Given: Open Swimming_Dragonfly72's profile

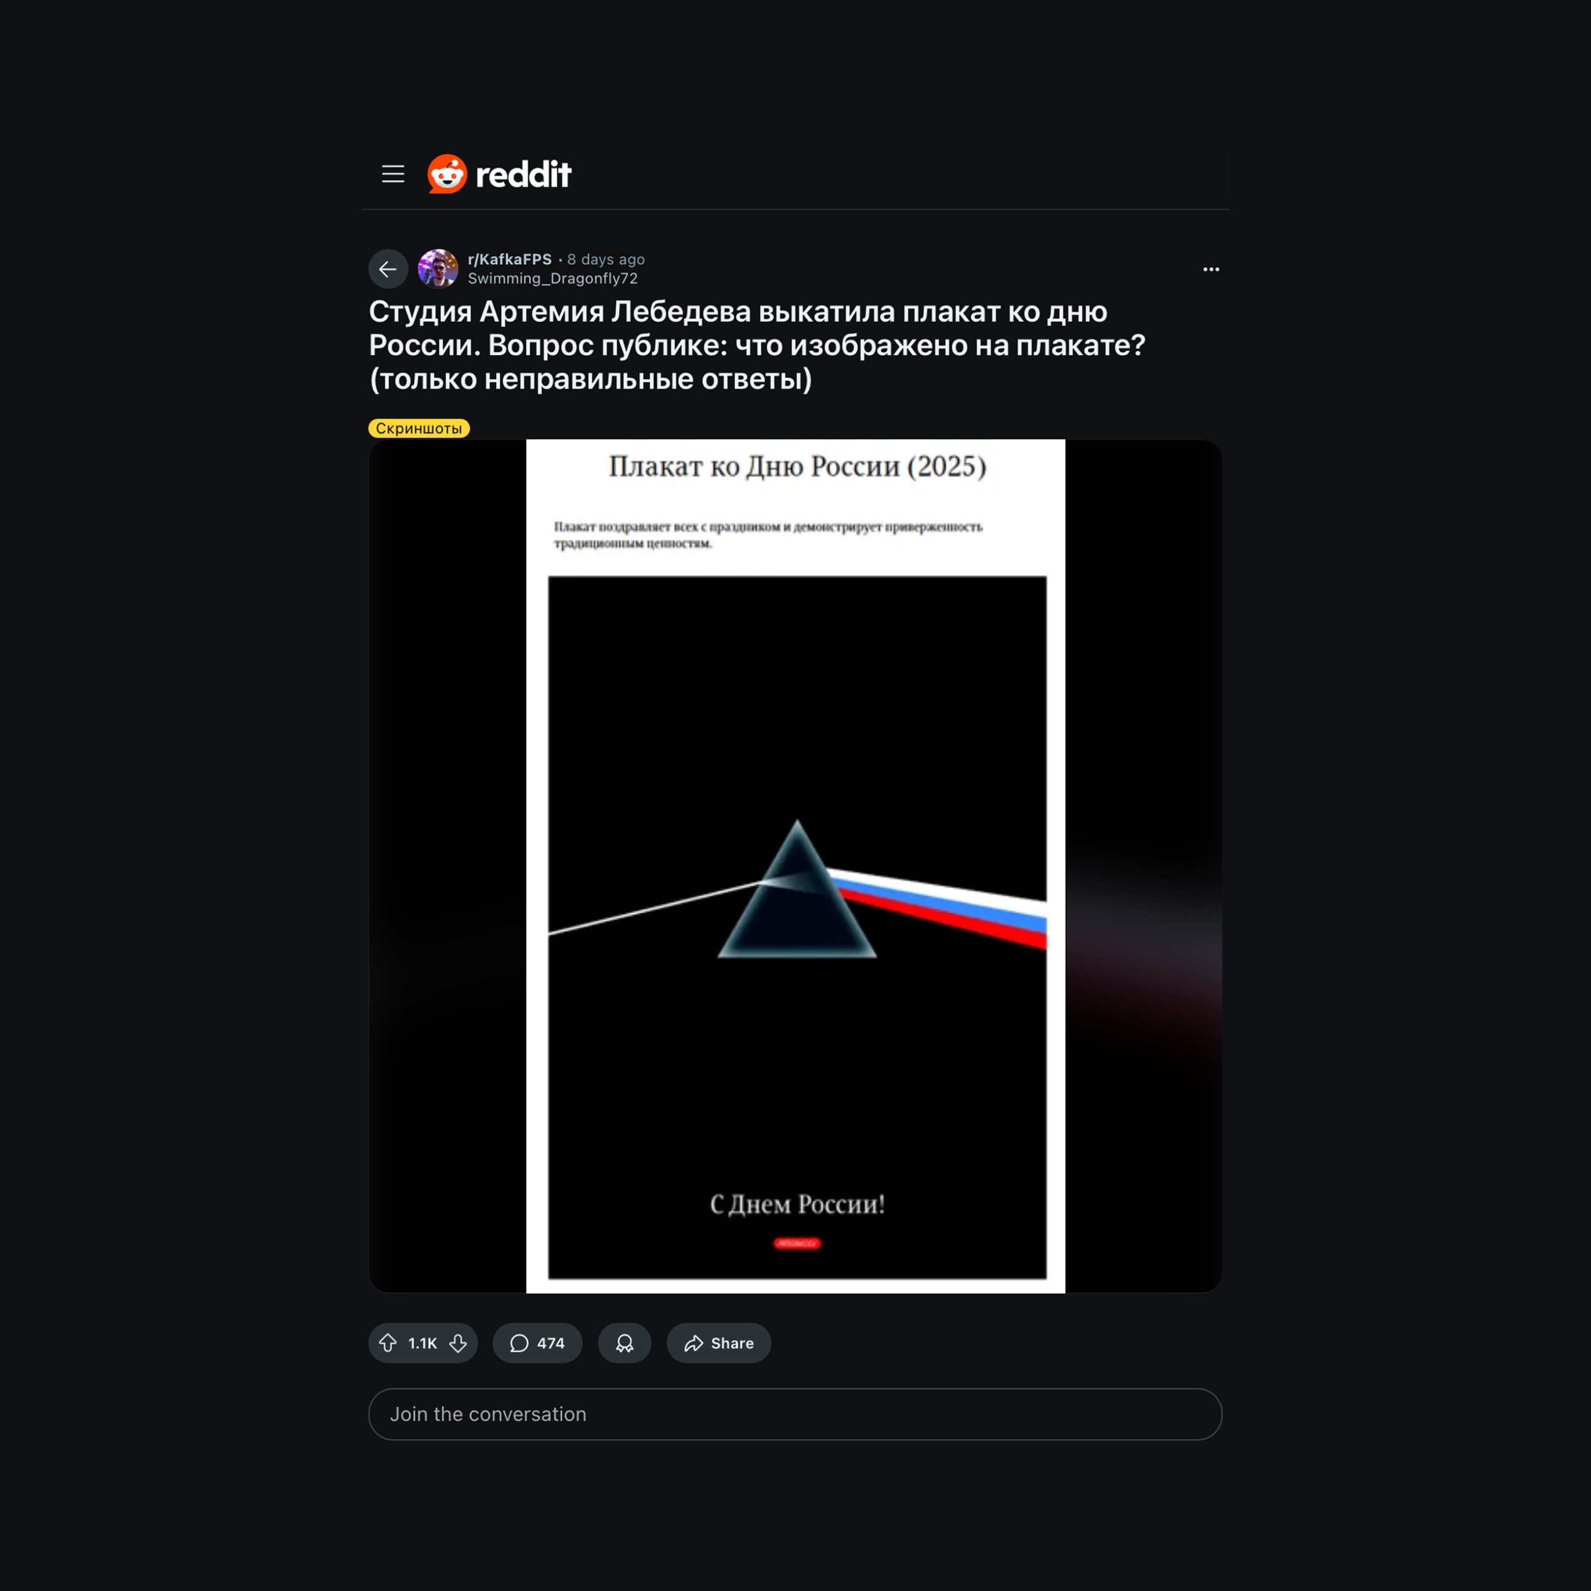Looking at the screenshot, I should (552, 278).
